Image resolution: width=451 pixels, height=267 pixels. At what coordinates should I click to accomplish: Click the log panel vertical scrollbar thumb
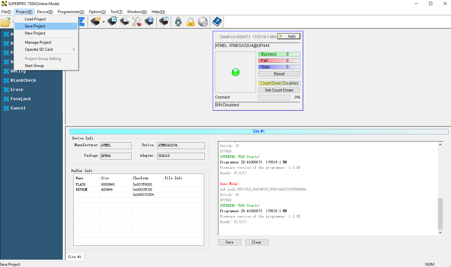pyautogui.click(x=440, y=214)
